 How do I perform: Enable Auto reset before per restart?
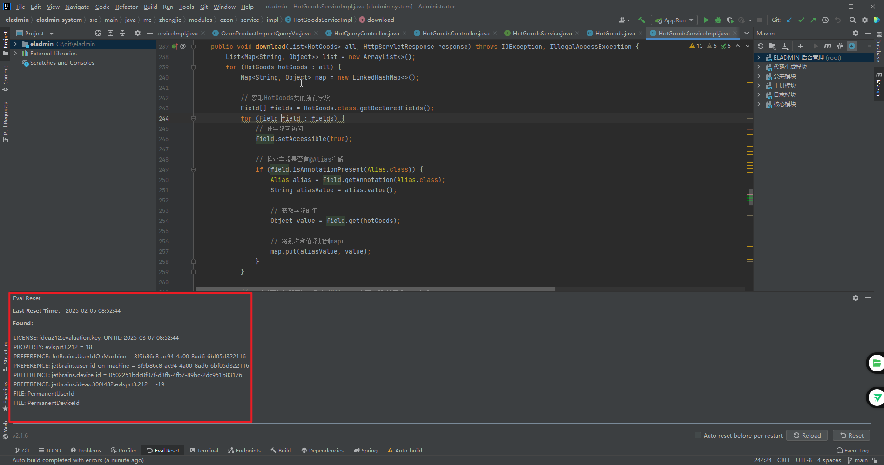[698, 435]
